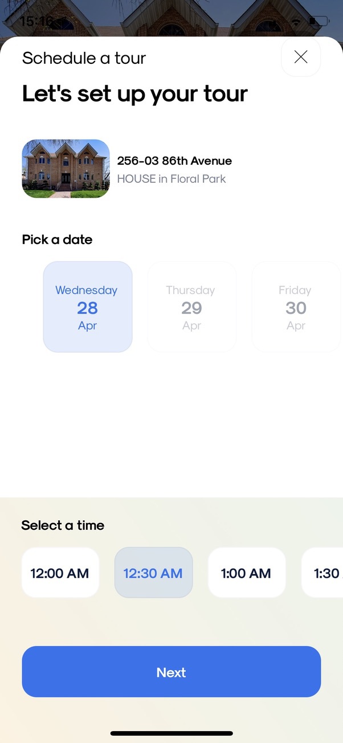Choose Thursday 29 Apr as tour date
Viewport: 343px width, 743px height.
click(191, 307)
